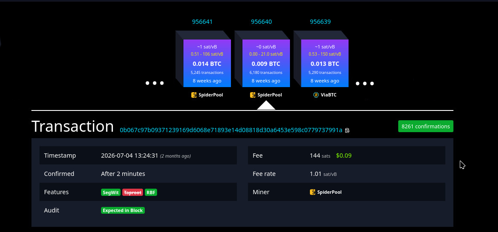Viewport: 498px width, 232px height.
Task: Open block height link 956641
Action: [x=203, y=22]
